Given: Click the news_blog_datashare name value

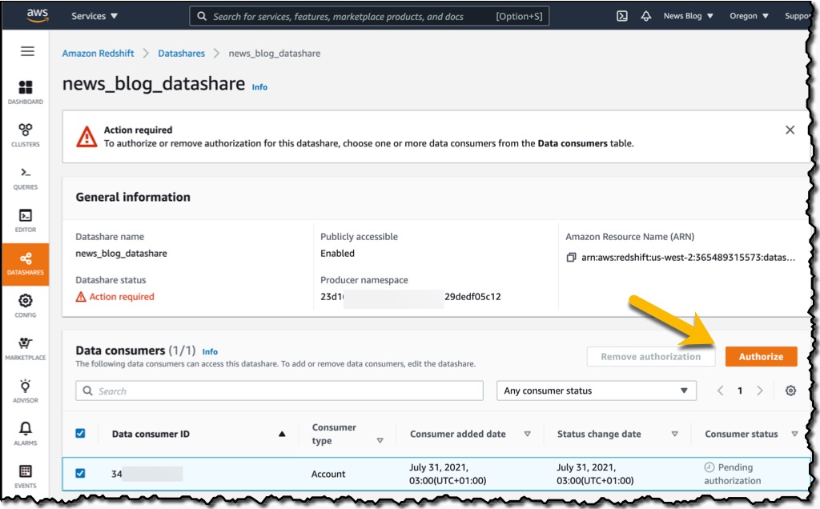Looking at the screenshot, I should (122, 254).
